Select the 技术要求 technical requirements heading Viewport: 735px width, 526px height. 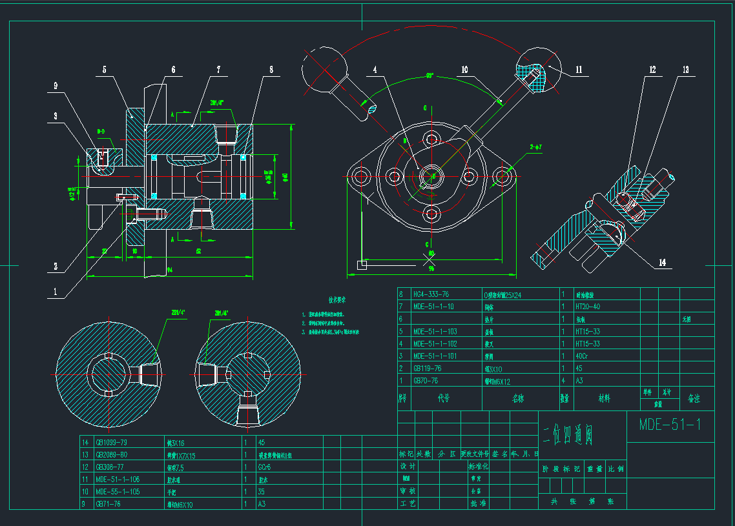point(337,300)
